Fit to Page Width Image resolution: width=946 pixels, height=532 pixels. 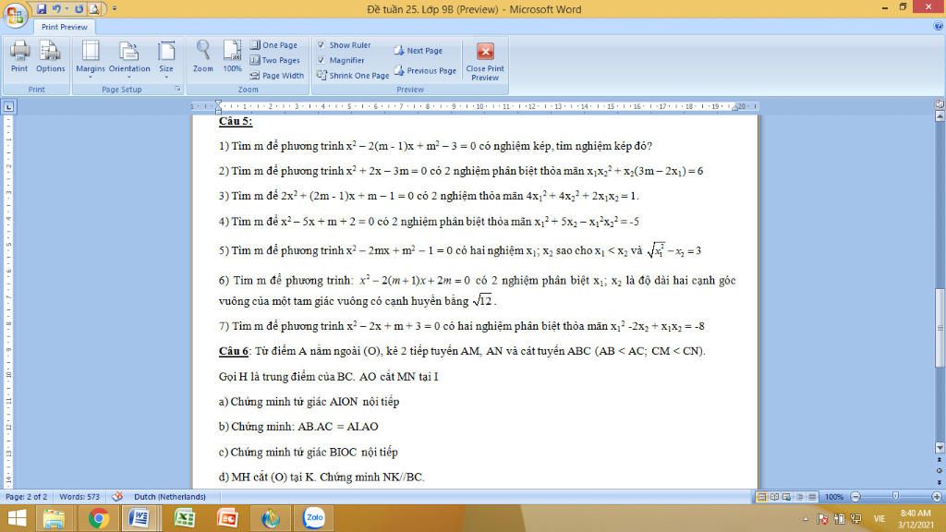coord(276,76)
